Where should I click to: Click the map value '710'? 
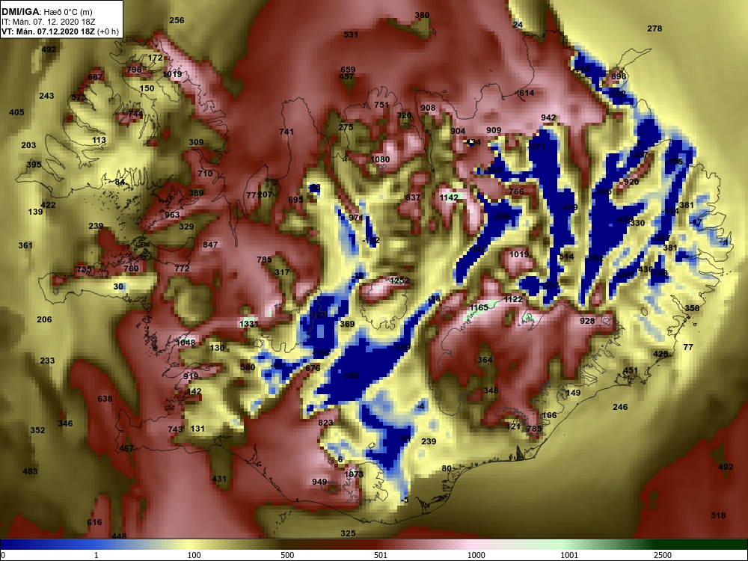point(205,174)
